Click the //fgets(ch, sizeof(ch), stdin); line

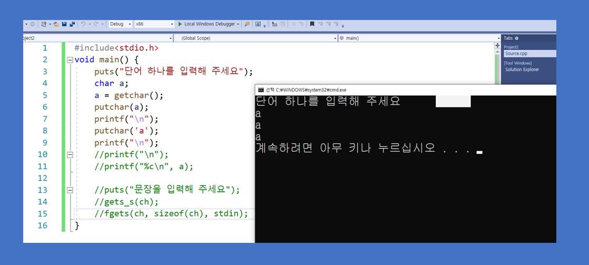[x=171, y=214]
